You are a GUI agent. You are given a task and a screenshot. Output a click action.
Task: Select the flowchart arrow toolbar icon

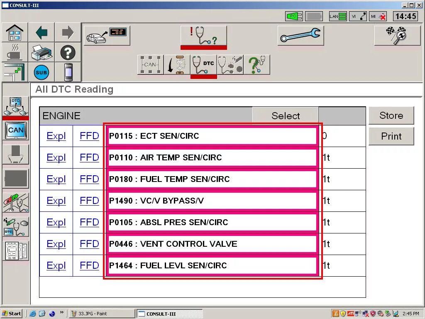[177, 64]
